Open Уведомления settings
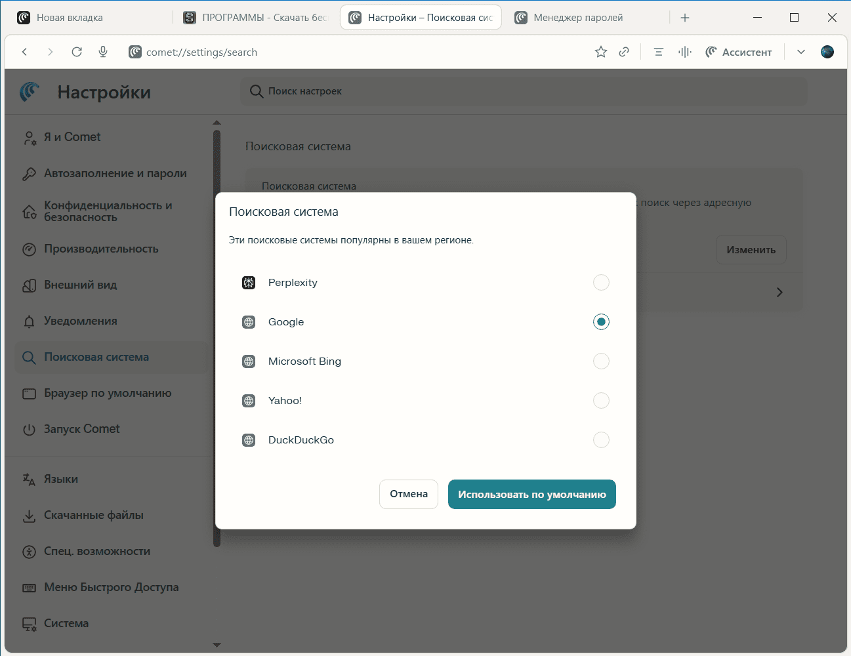 (x=111, y=321)
